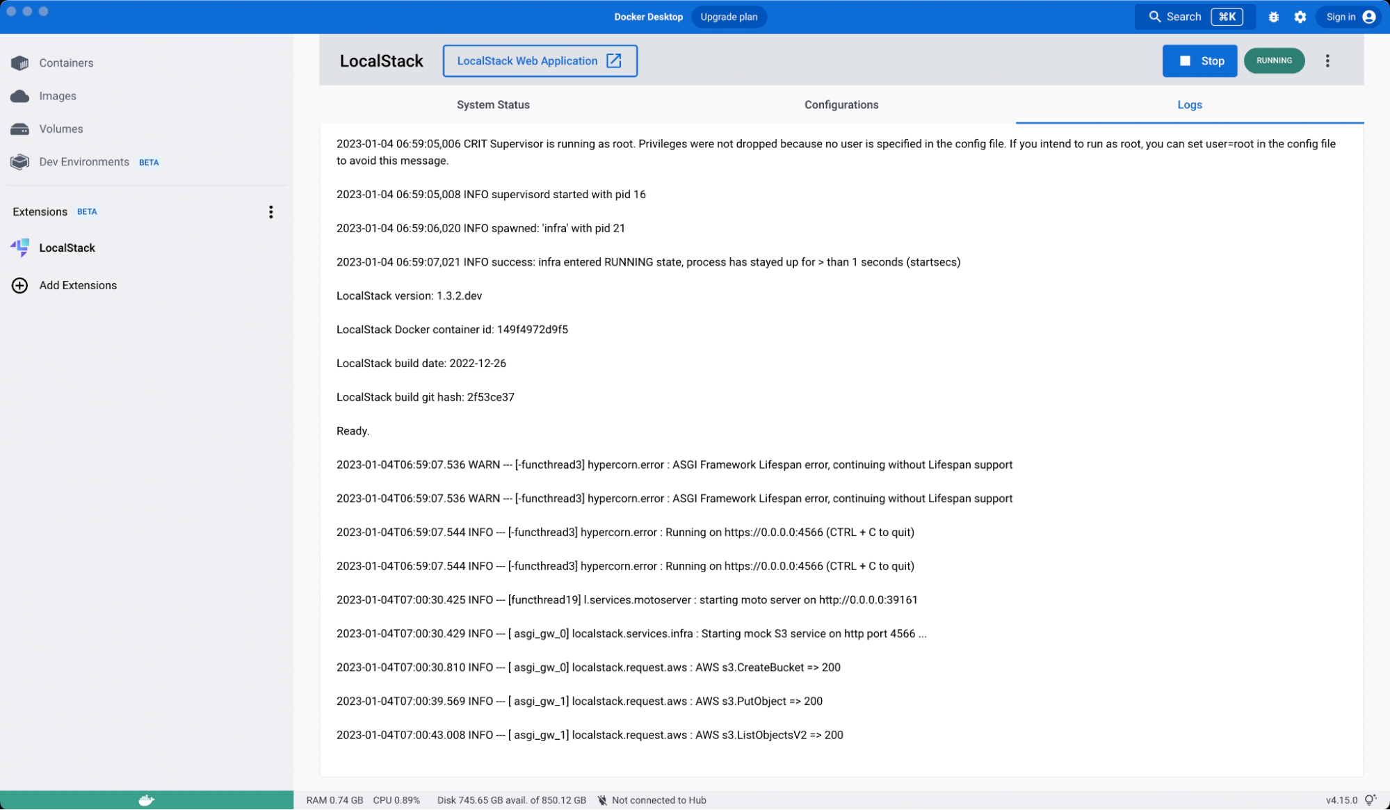Toggle the RUNNING status indicator
Image resolution: width=1390 pixels, height=810 pixels.
point(1275,60)
